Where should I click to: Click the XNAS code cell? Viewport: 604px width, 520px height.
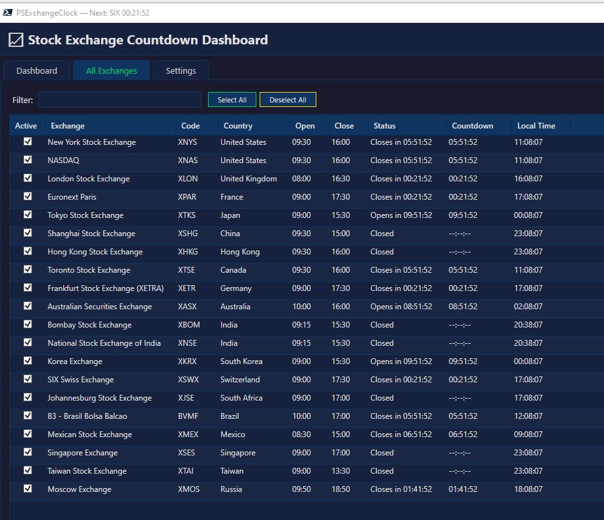(188, 161)
